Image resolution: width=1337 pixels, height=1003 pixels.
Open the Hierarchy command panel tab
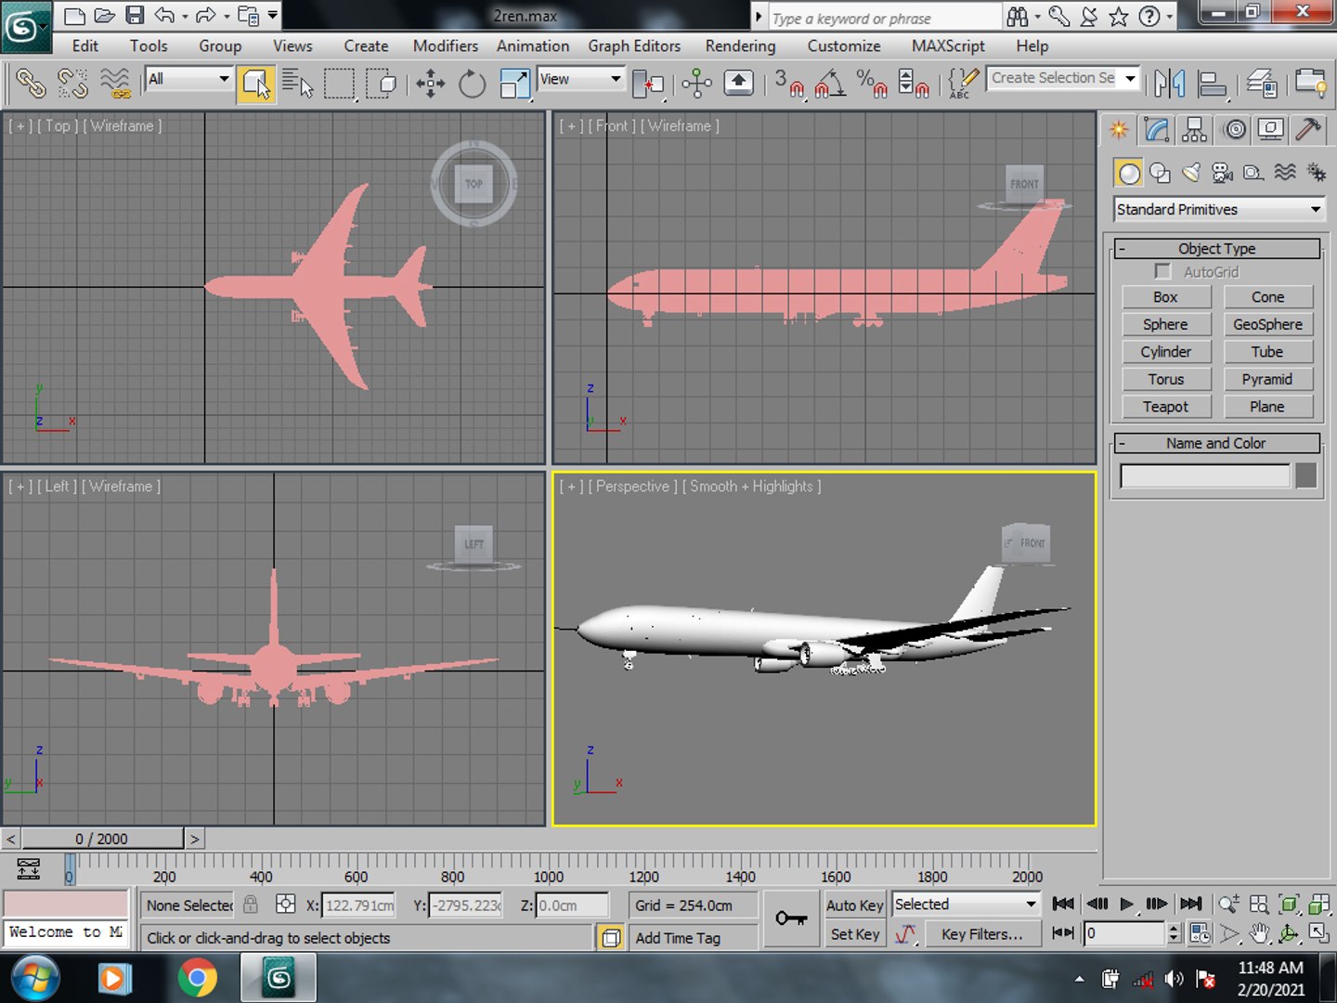pyautogui.click(x=1195, y=129)
